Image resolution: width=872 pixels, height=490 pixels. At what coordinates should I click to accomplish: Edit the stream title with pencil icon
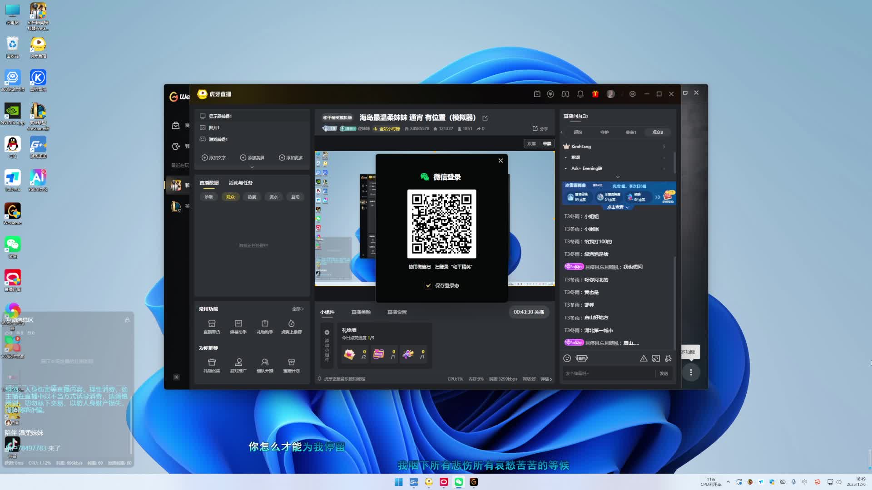click(485, 118)
